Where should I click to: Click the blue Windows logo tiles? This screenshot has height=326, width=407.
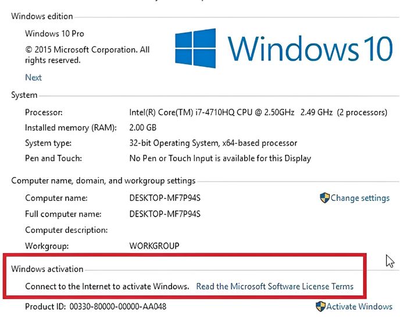[x=195, y=48]
